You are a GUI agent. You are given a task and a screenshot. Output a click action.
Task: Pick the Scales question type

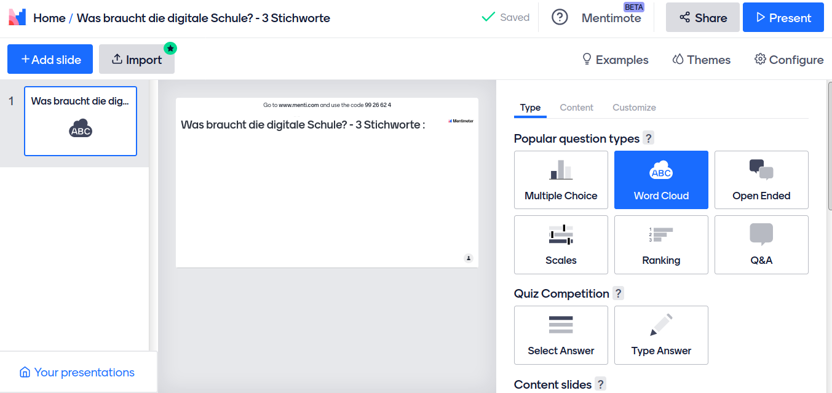[561, 244]
